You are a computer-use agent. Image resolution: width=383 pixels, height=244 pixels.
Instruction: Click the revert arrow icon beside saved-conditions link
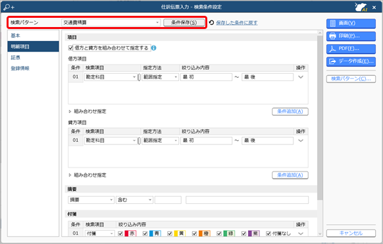211,22
